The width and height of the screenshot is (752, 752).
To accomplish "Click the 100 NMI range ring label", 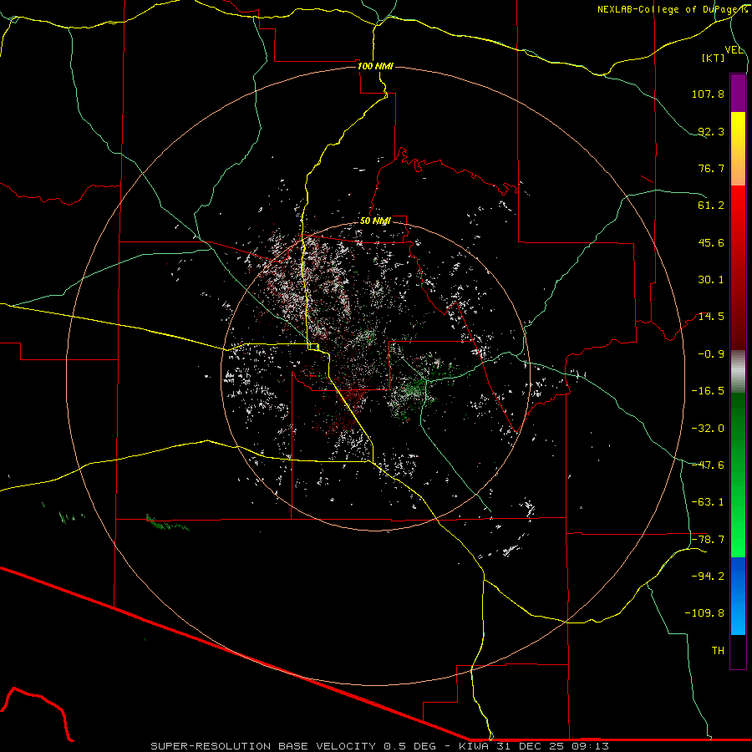I will (x=375, y=66).
